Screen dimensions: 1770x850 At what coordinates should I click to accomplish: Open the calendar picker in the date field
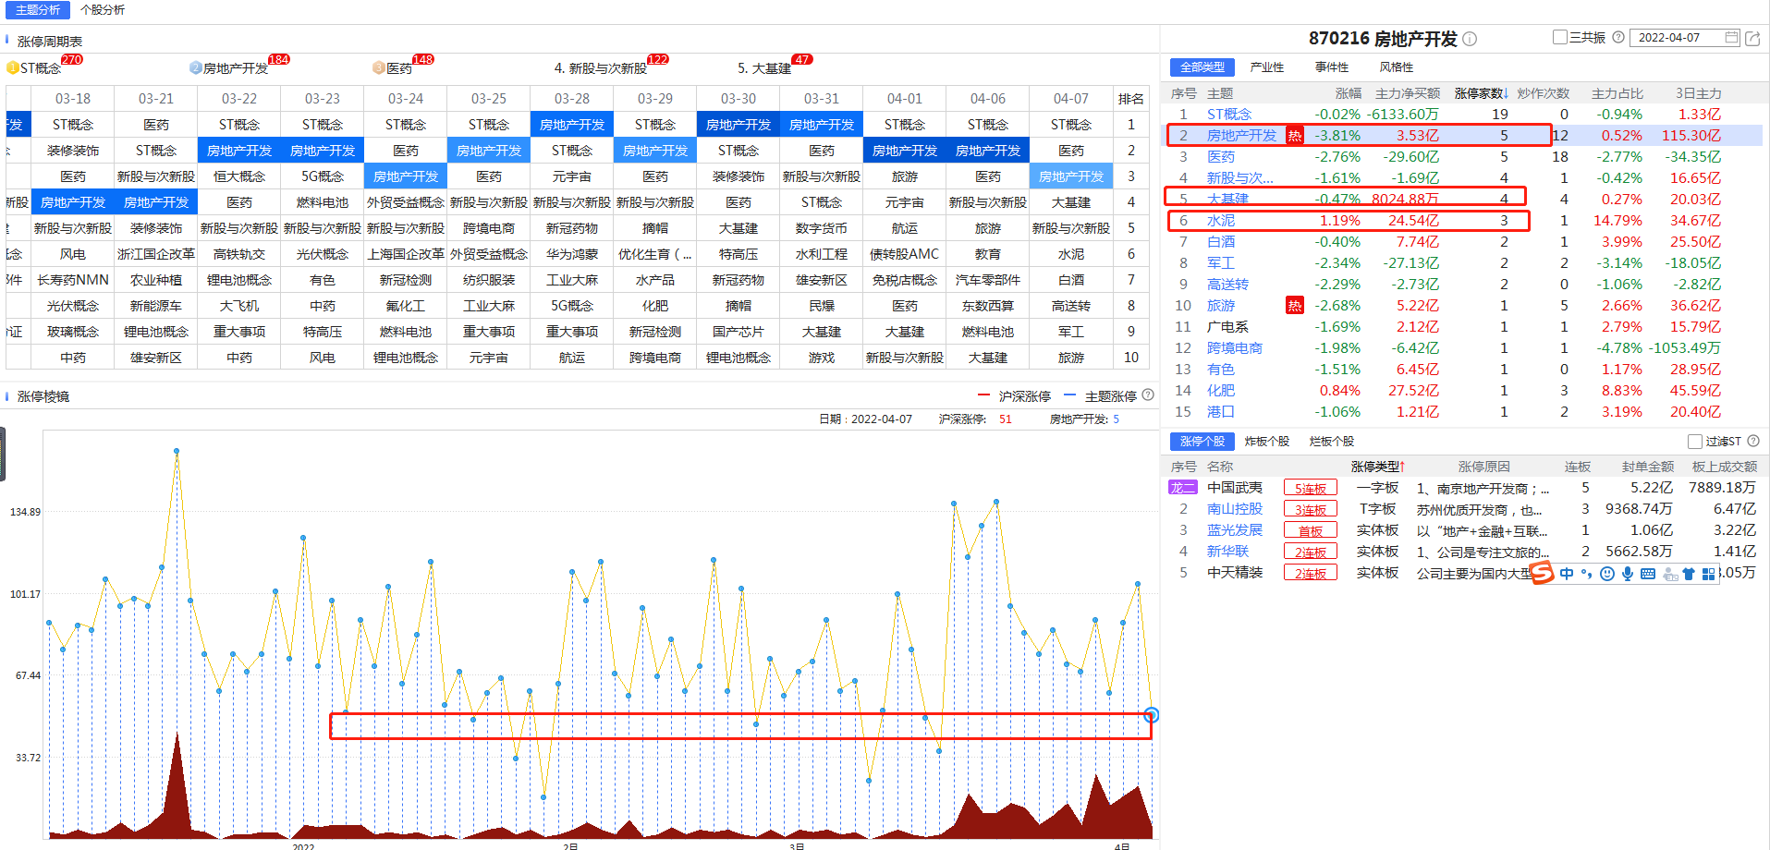[1731, 38]
